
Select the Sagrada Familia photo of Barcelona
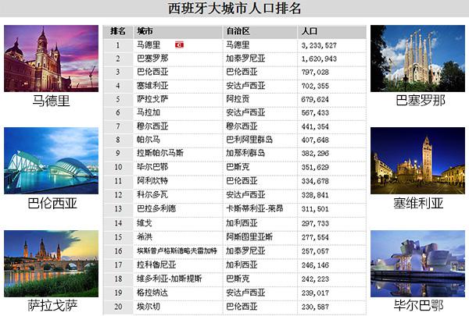coord(417,59)
